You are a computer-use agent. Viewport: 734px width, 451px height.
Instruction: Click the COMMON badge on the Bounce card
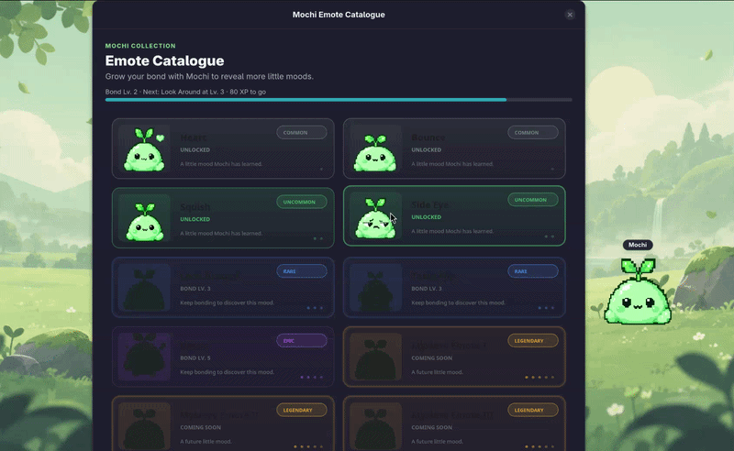(533, 132)
